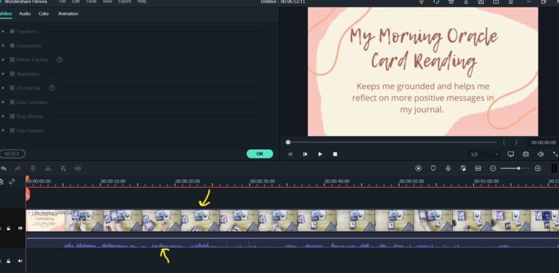This screenshot has width=559, height=273.
Task: Open the Animation tab
Action: [68, 14]
